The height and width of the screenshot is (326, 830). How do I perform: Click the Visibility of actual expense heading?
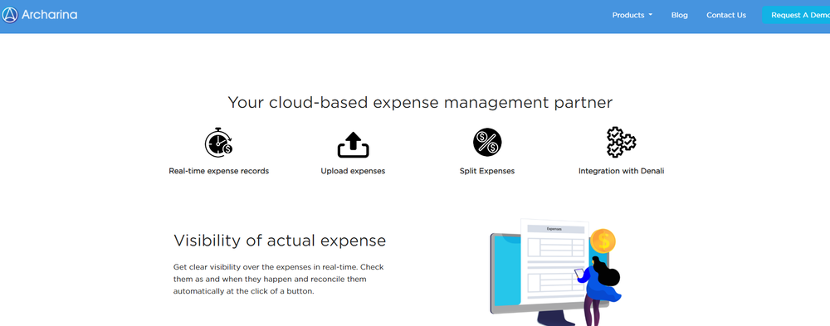[280, 241]
